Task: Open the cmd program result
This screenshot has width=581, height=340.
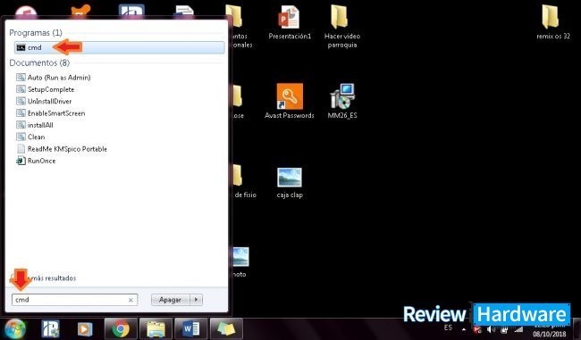Action: (x=119, y=47)
